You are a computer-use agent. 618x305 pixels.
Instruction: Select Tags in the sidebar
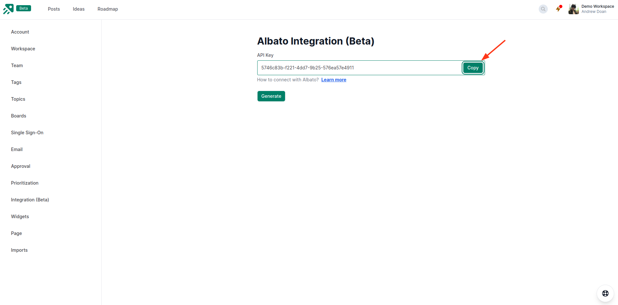[16, 82]
